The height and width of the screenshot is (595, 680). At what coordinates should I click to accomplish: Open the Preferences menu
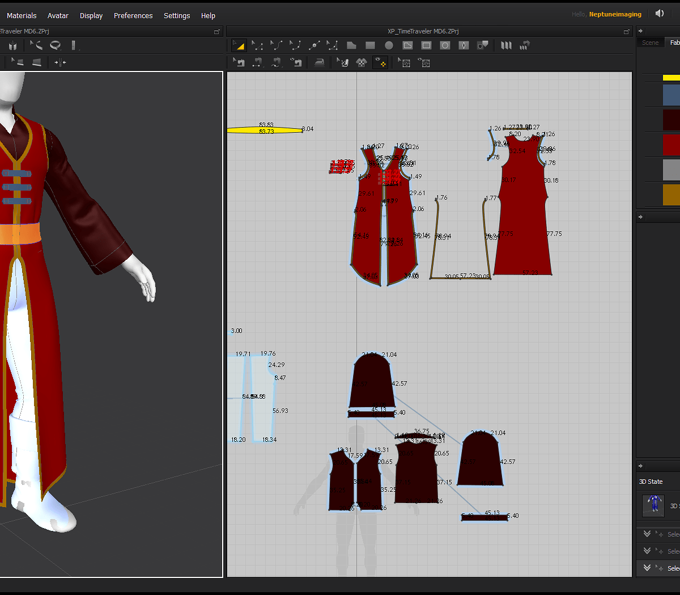point(133,15)
